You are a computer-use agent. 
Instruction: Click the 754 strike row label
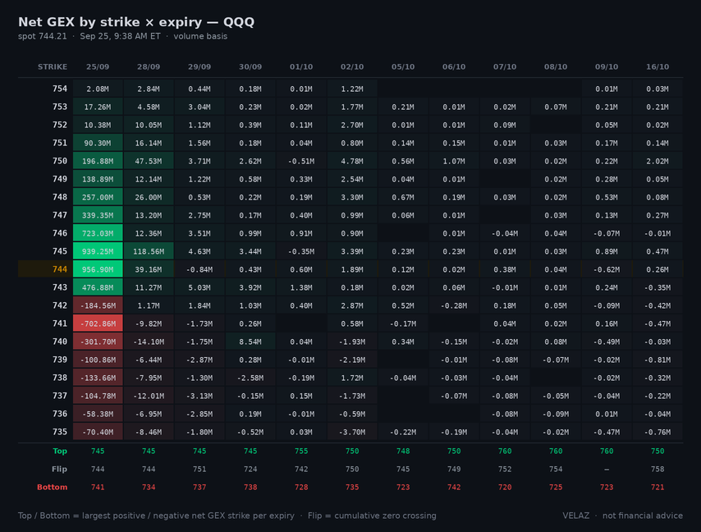click(x=59, y=89)
